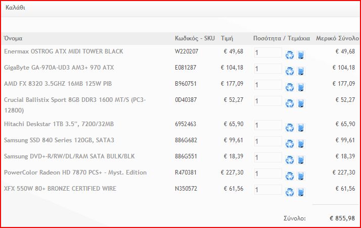Image resolution: width=361 pixels, height=228 pixels.
Task: Update quantity icon for AMD FX 8320
Action: click(290, 87)
